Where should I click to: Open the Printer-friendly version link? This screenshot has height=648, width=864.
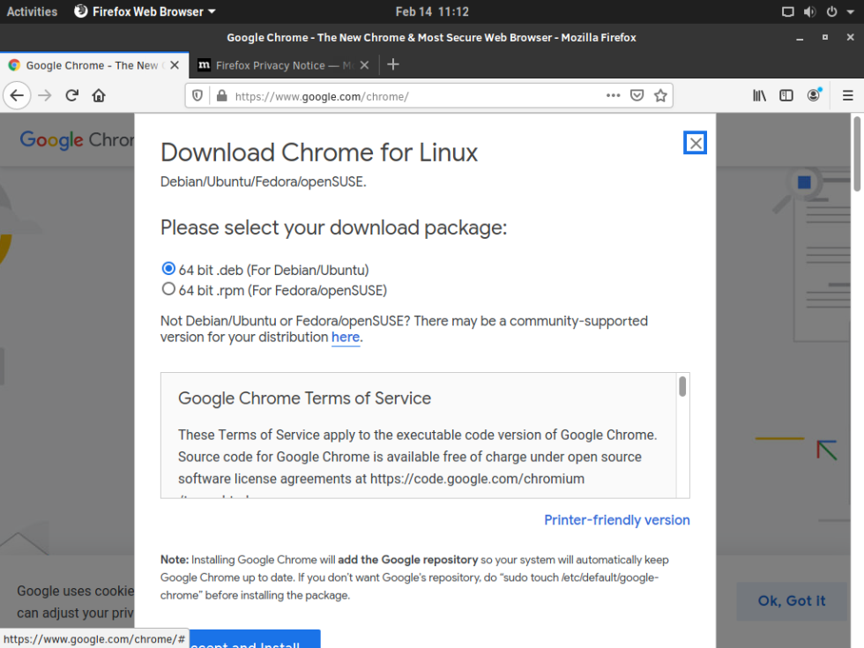[616, 520]
